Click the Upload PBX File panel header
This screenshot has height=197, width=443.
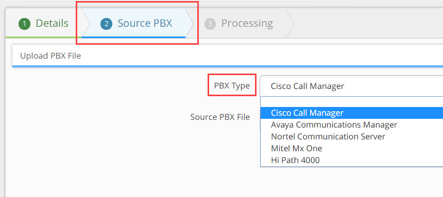point(228,56)
